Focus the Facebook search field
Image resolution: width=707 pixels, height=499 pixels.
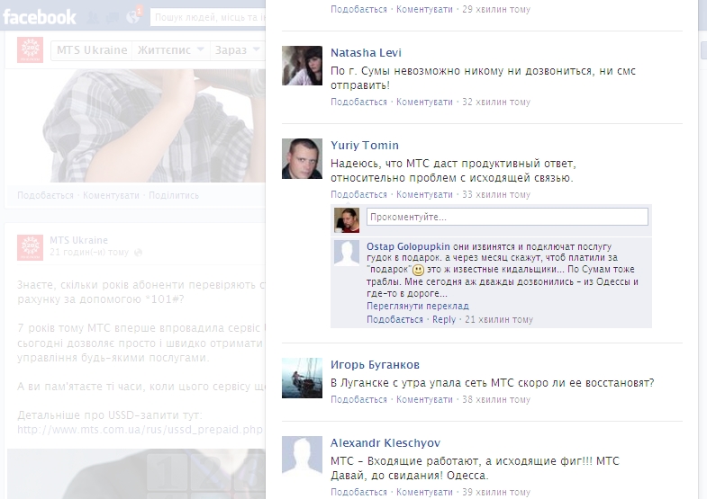point(208,18)
